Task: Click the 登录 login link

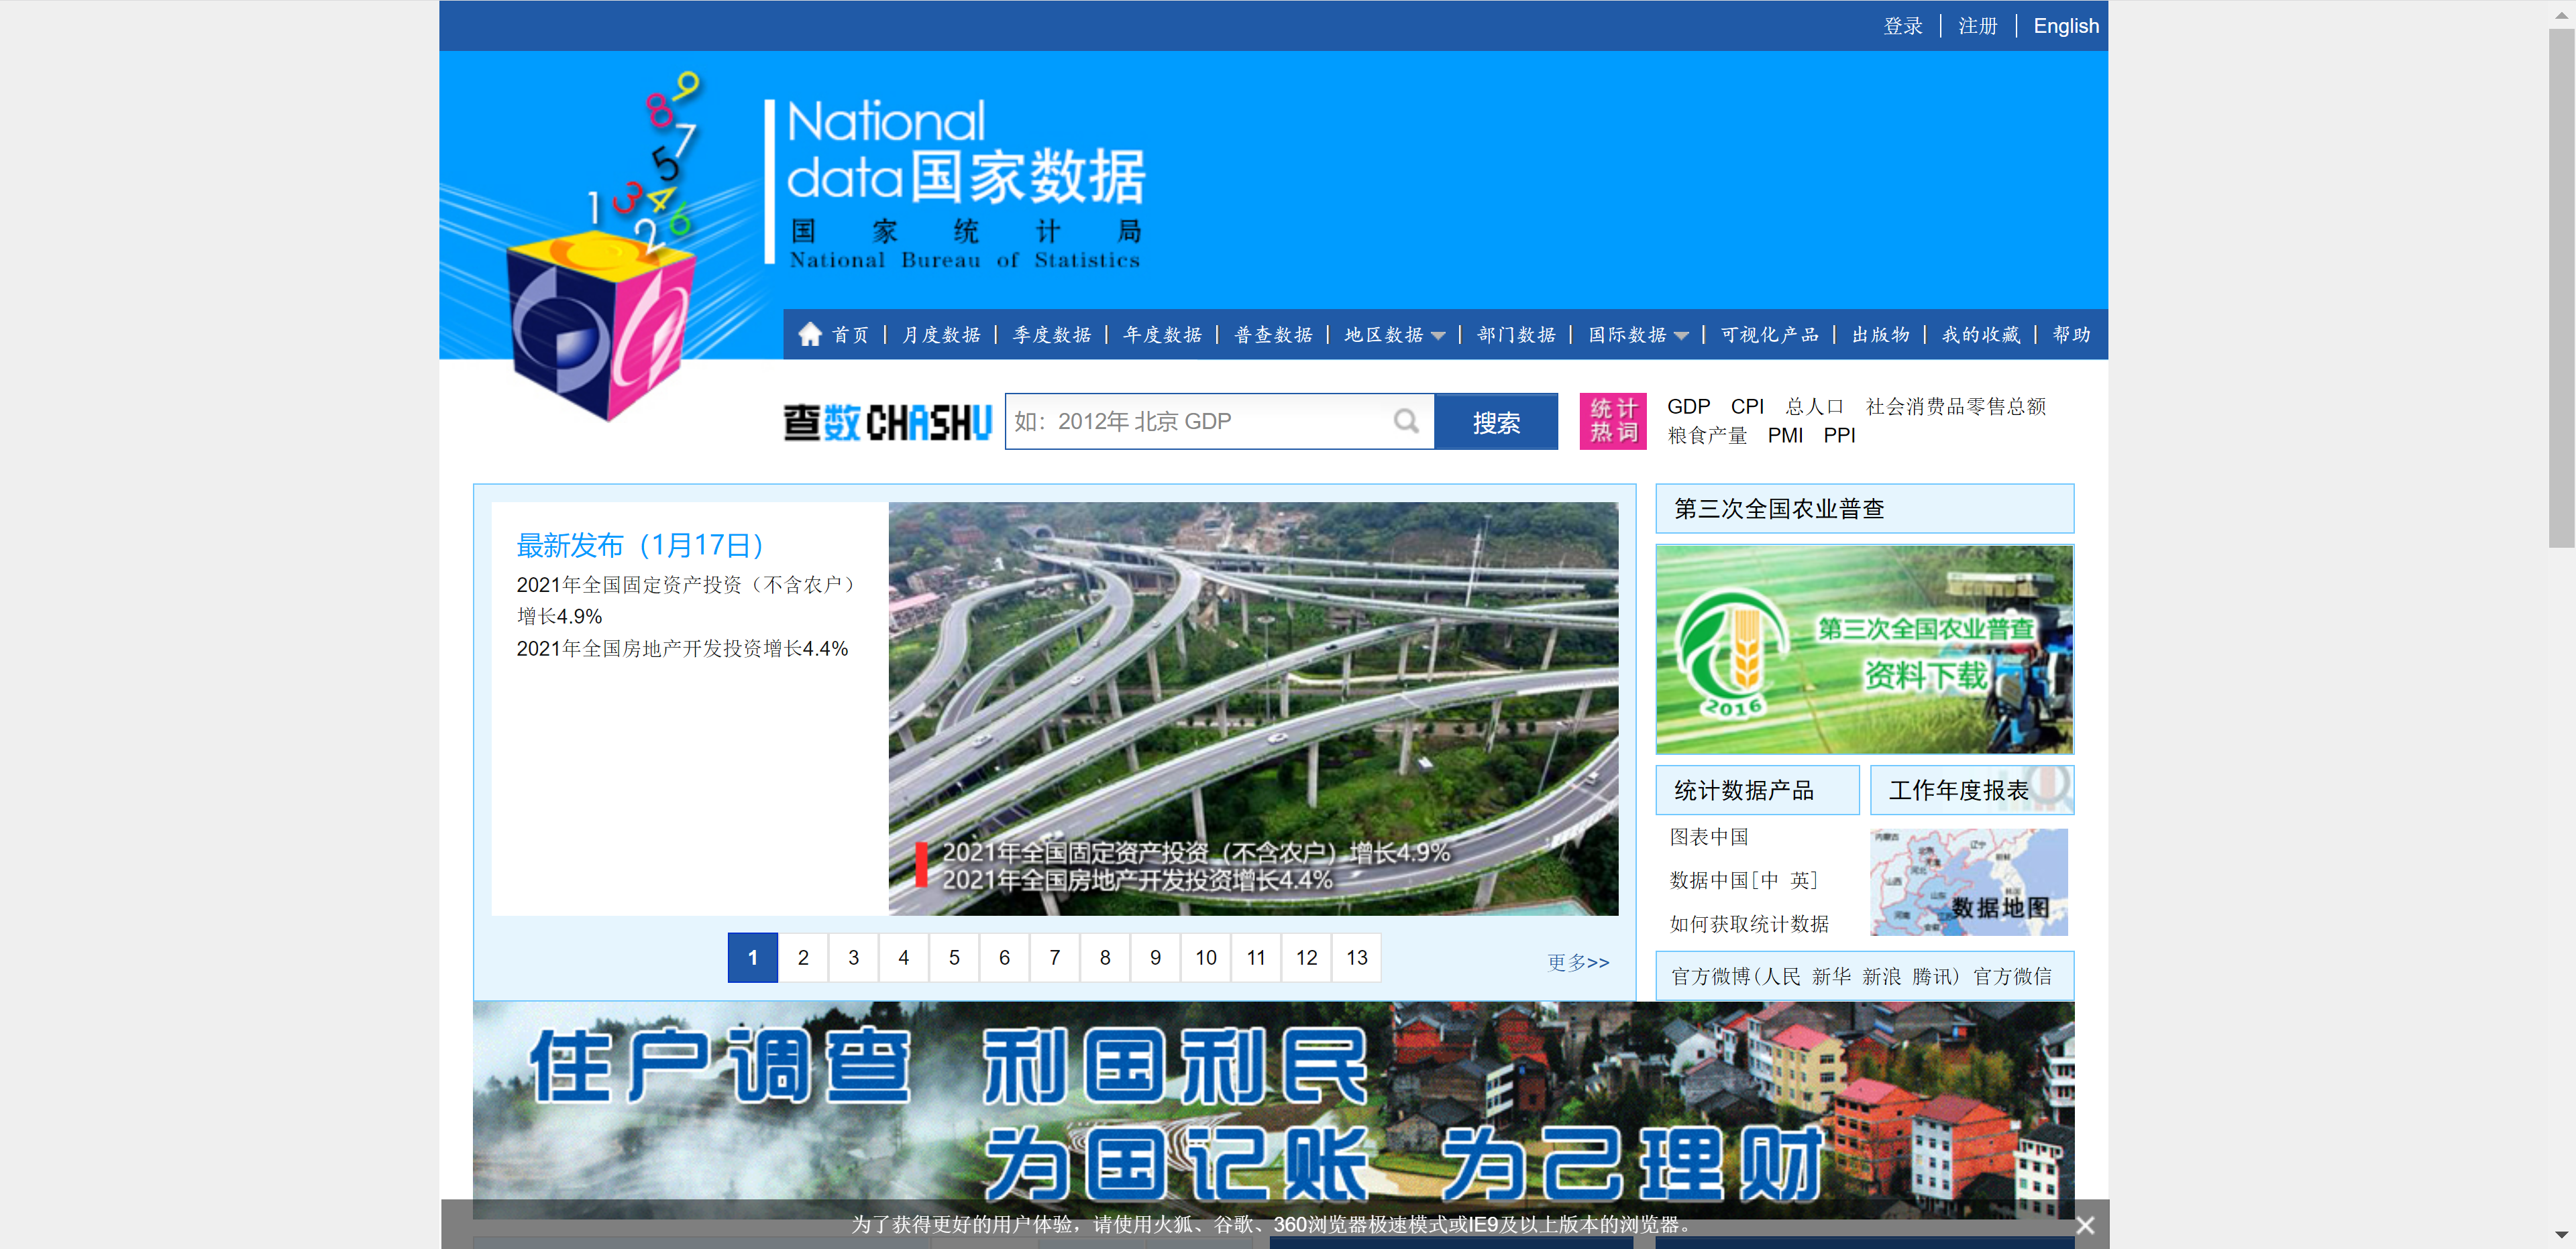Action: (x=1902, y=26)
